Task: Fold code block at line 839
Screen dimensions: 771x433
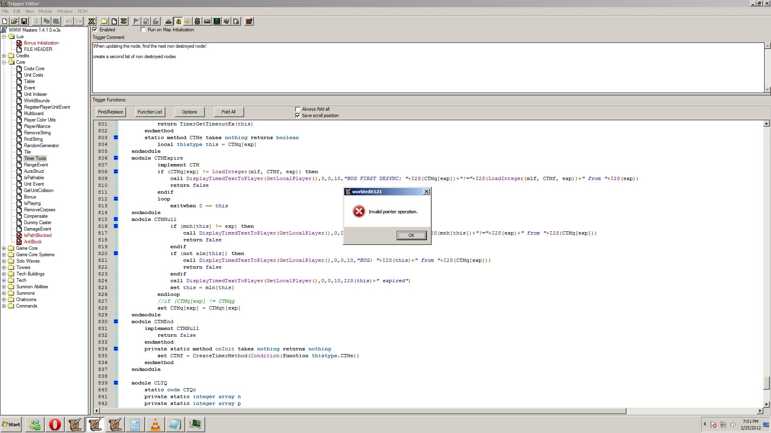Action: pyautogui.click(x=116, y=383)
